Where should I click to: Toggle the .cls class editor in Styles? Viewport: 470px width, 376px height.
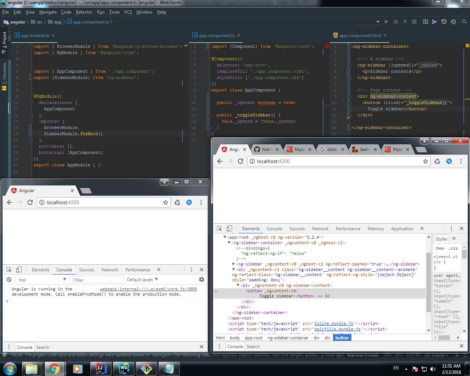point(453,248)
